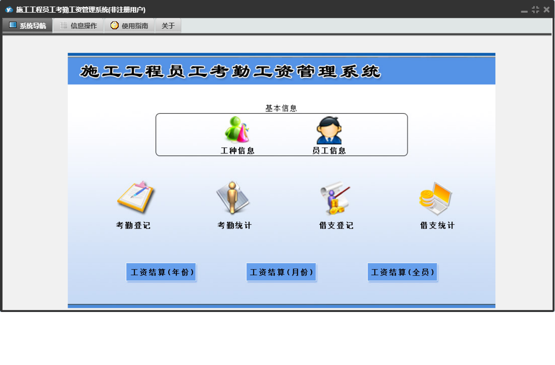Click the 基本信息 group label
The image size is (555, 365).
[x=281, y=108]
